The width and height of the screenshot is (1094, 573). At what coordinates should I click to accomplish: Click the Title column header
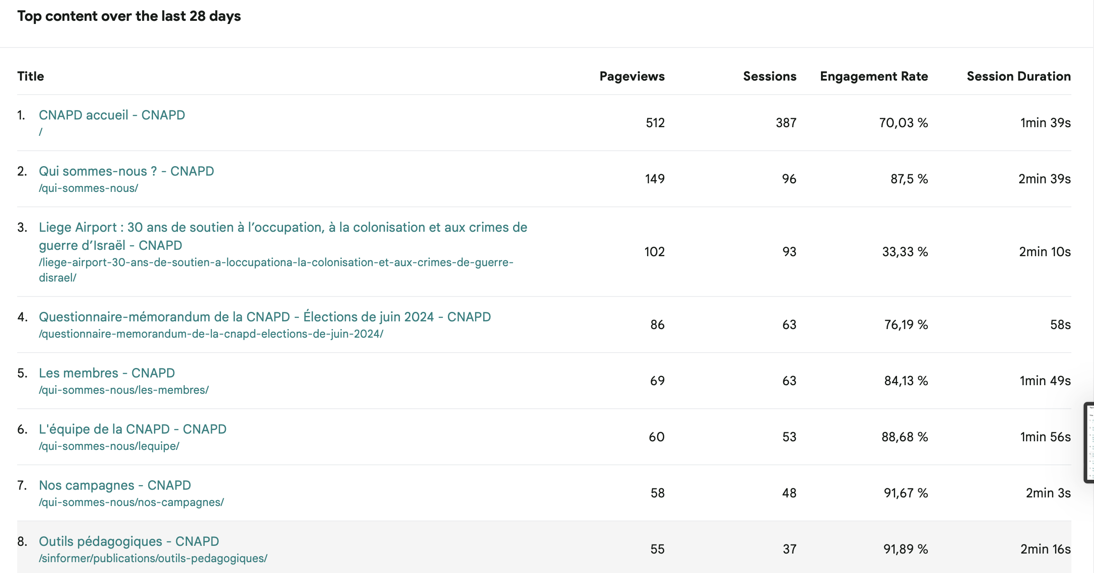click(31, 76)
